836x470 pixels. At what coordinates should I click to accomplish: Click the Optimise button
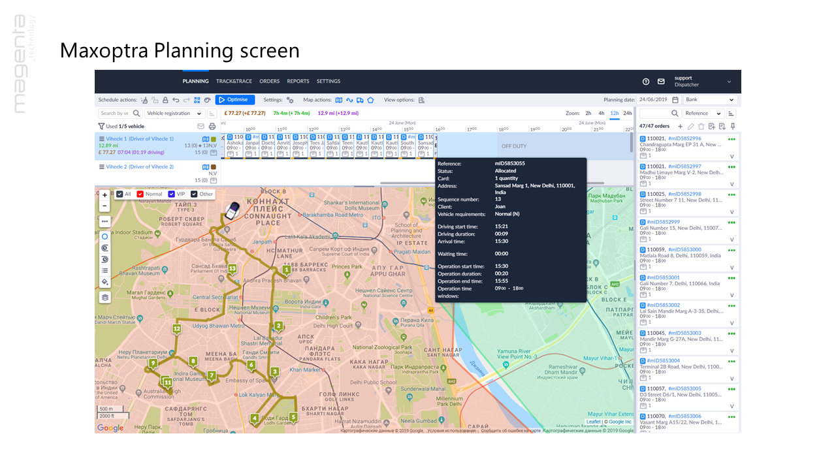[x=235, y=100]
